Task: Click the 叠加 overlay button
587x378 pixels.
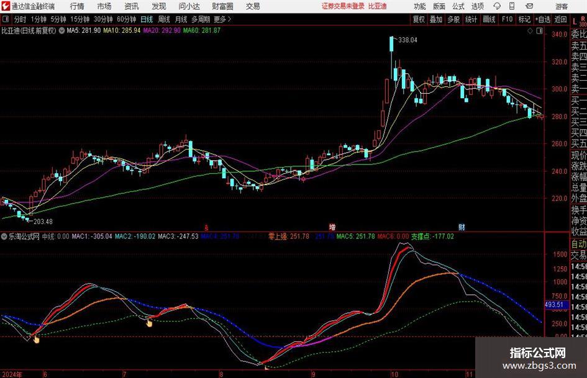Action: click(436, 19)
